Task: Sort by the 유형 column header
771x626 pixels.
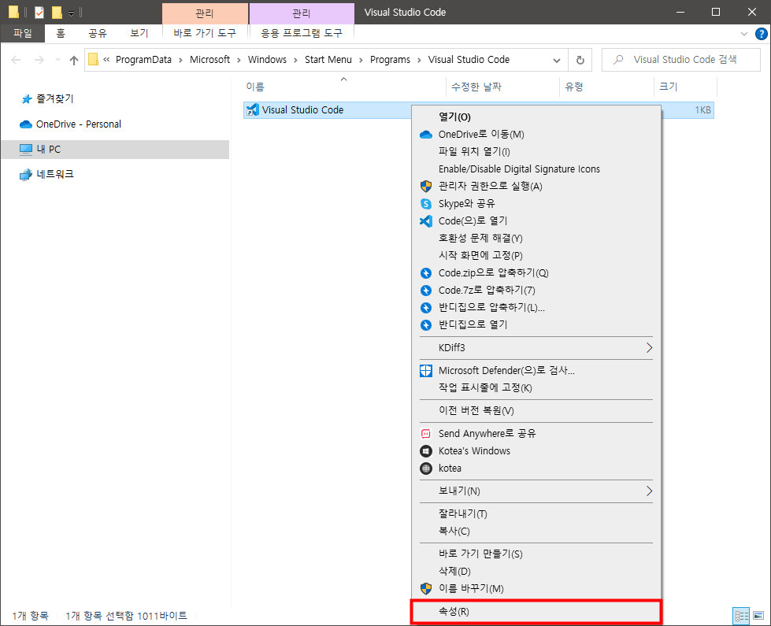Action: tap(606, 87)
